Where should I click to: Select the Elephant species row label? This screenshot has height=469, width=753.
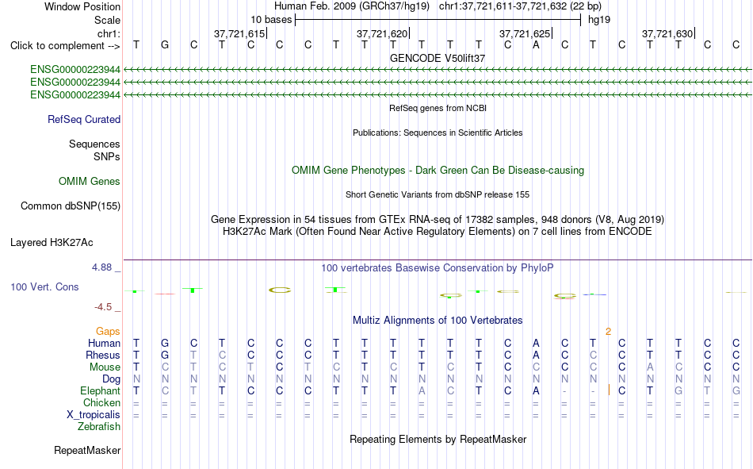coord(100,390)
